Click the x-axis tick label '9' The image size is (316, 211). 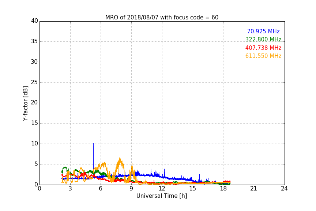click(131, 189)
